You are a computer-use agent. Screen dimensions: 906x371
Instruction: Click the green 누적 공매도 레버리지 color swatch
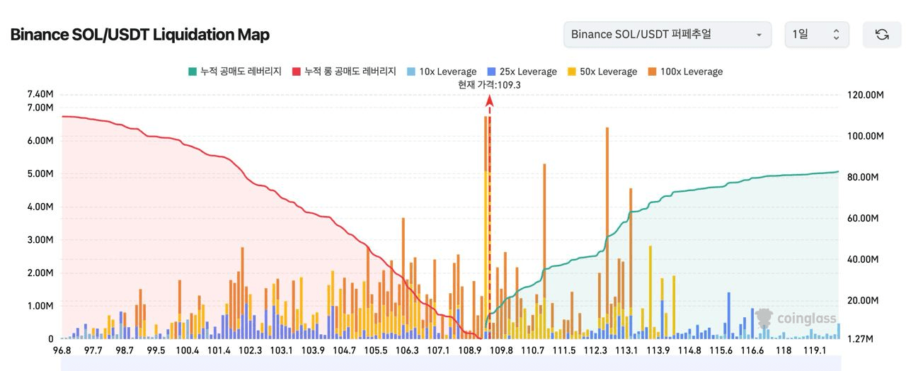coord(192,72)
